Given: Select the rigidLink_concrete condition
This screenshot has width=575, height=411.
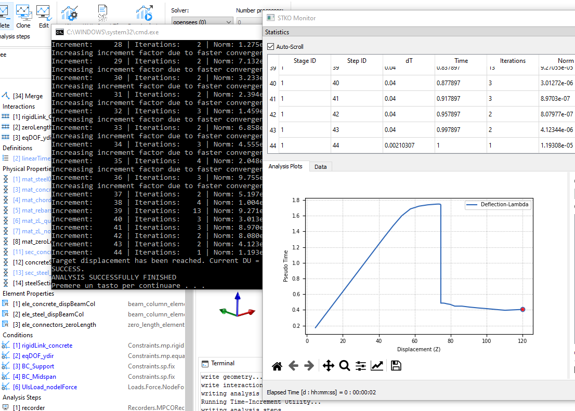Looking at the screenshot, I should (43, 346).
